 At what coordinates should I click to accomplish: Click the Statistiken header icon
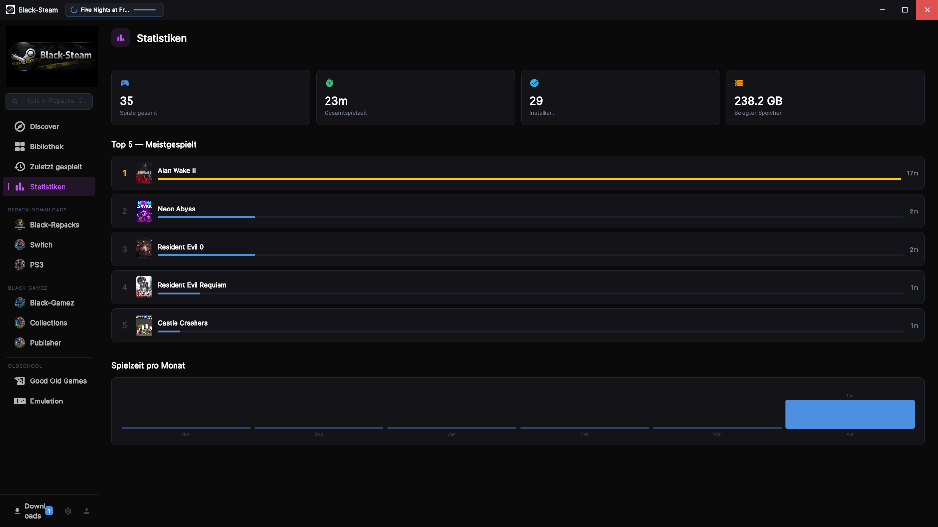(121, 38)
